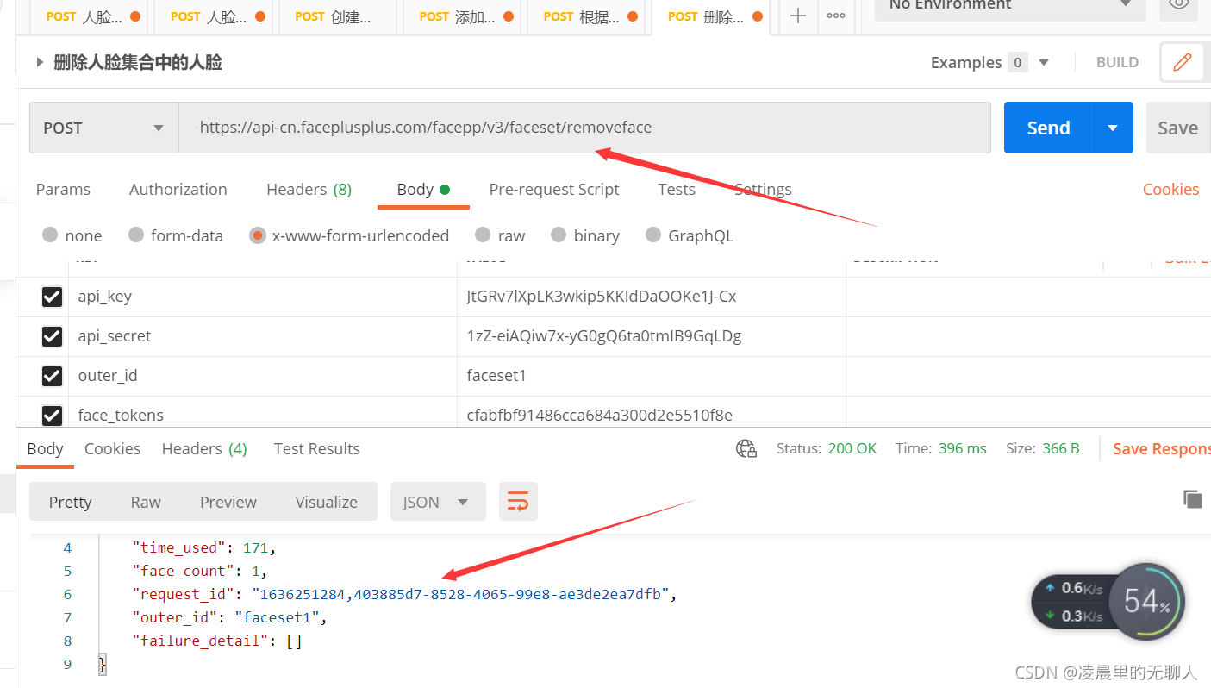Open the JSON format dropdown
The width and height of the screenshot is (1211, 688).
tap(438, 502)
